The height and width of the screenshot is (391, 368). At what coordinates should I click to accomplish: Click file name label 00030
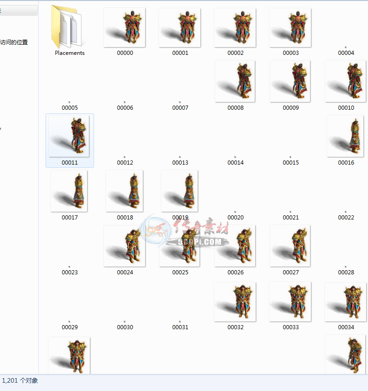125,327
